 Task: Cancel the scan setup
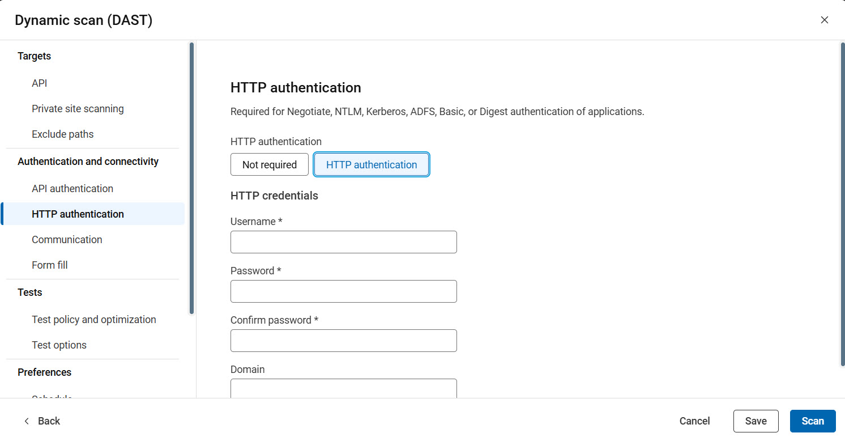[694, 421]
